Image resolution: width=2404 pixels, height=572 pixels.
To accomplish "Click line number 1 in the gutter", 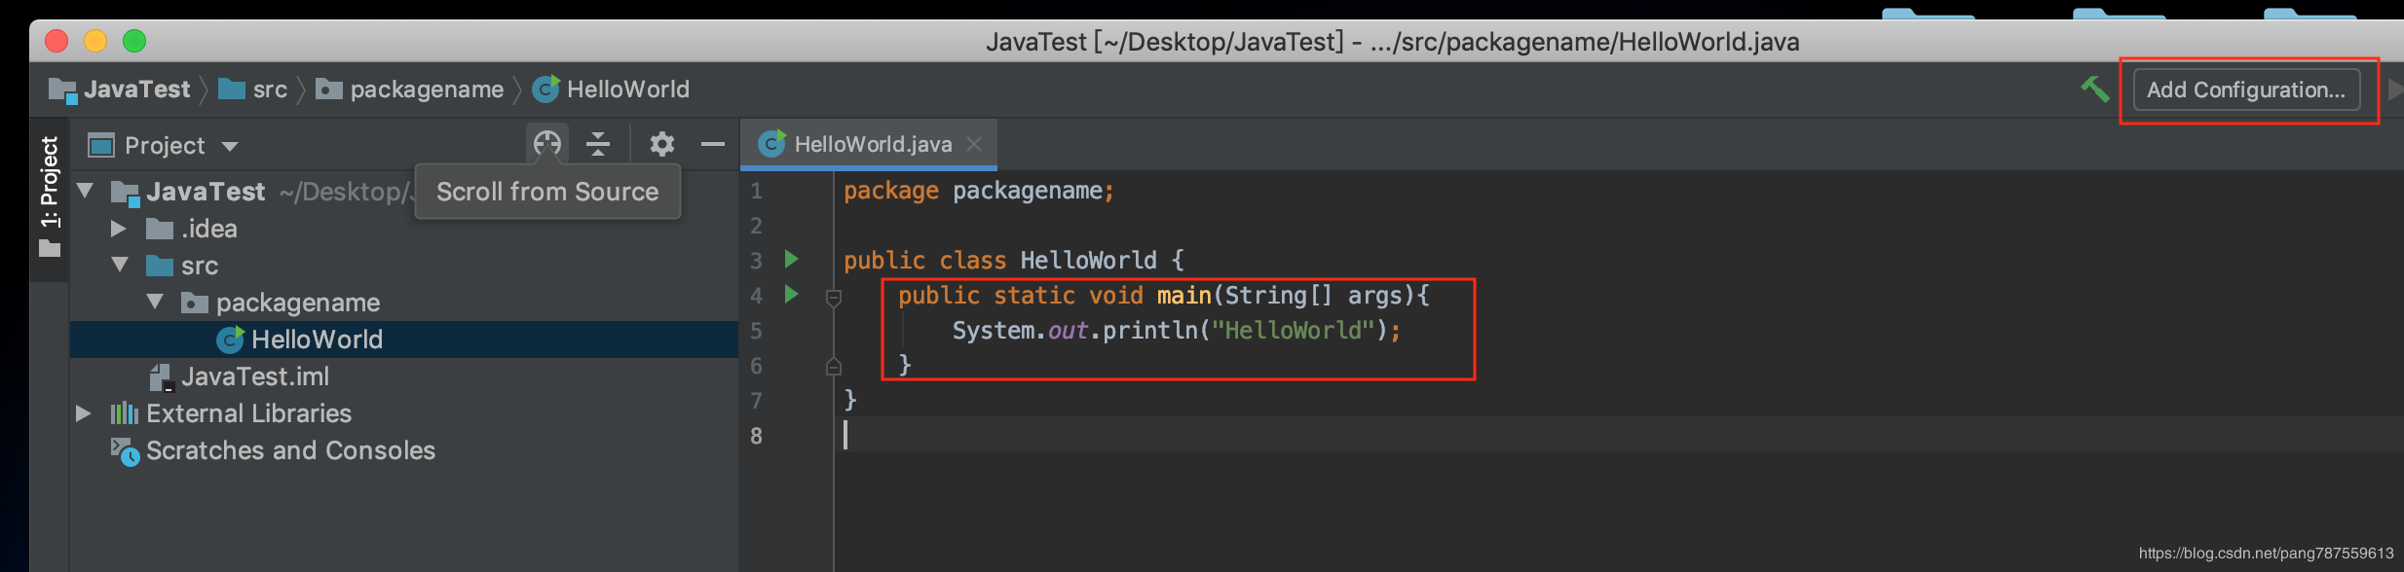I will pyautogui.click(x=756, y=191).
